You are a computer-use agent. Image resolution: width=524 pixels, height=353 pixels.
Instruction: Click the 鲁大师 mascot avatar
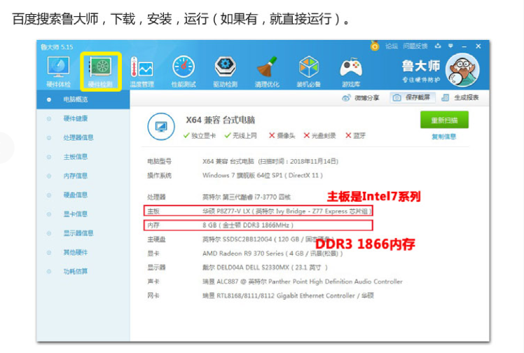click(x=462, y=70)
